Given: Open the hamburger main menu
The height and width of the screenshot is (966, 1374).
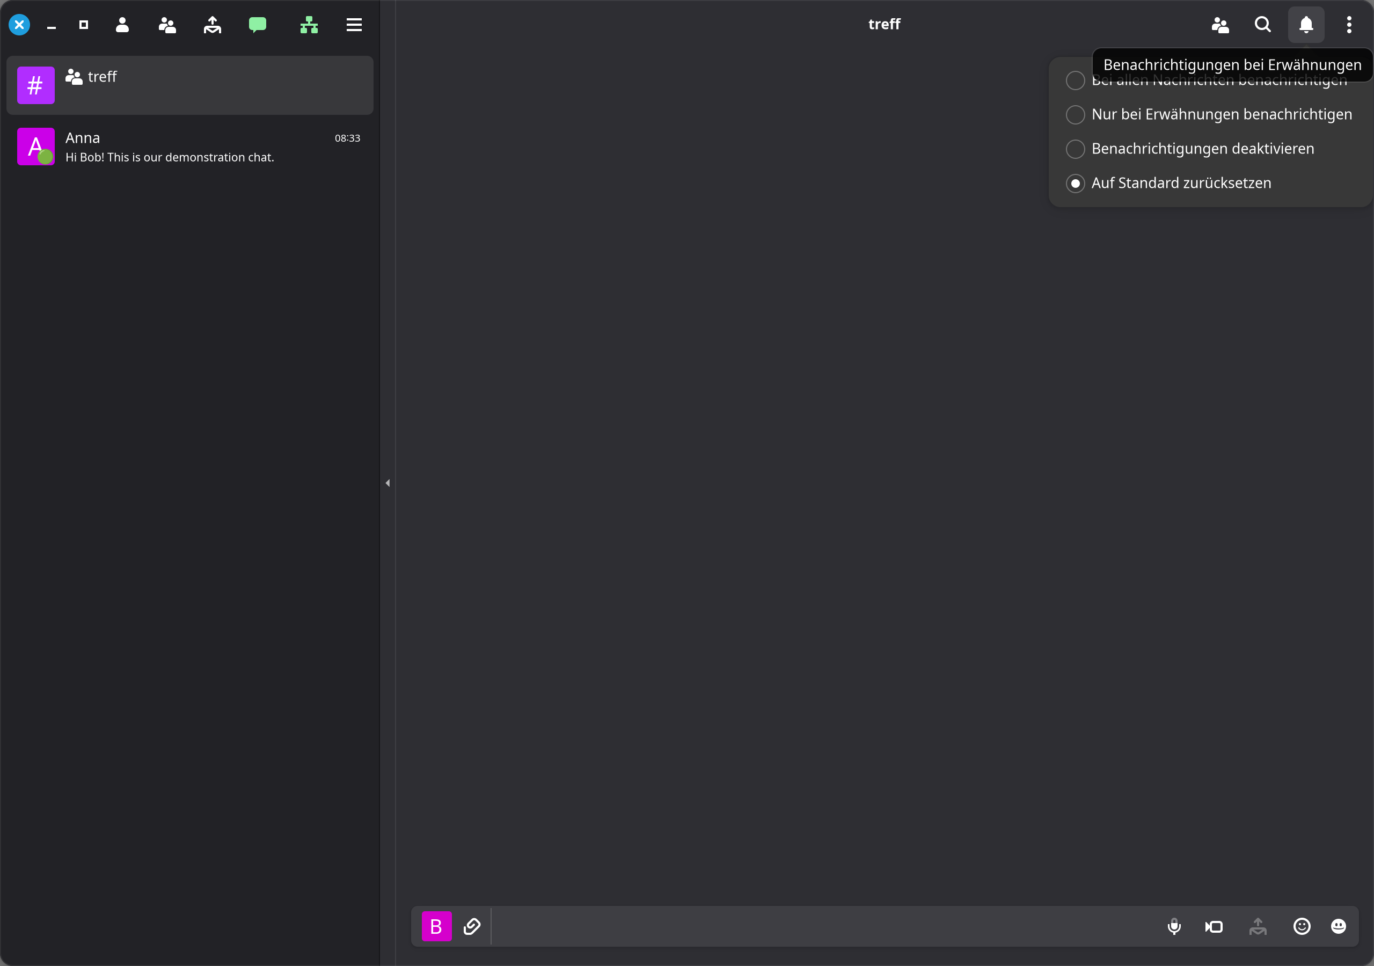Looking at the screenshot, I should click(x=354, y=25).
